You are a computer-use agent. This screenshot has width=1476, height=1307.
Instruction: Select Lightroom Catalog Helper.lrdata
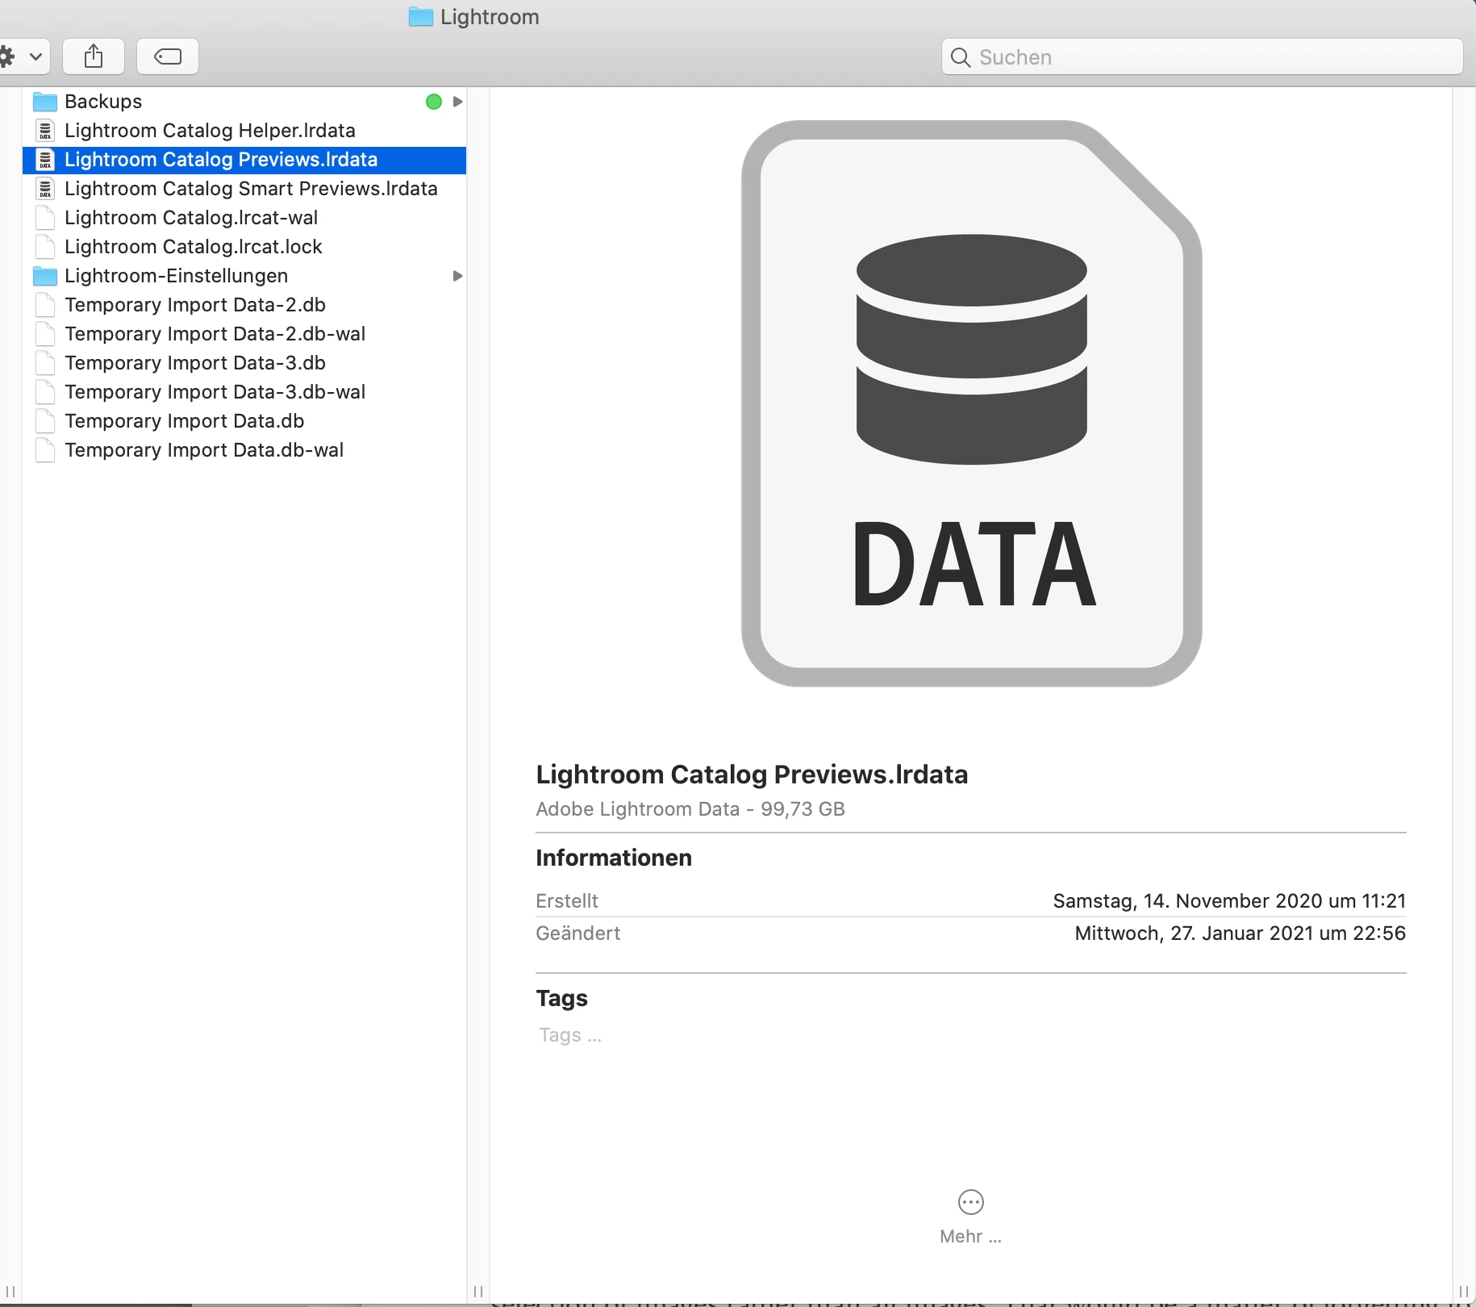tap(244, 131)
